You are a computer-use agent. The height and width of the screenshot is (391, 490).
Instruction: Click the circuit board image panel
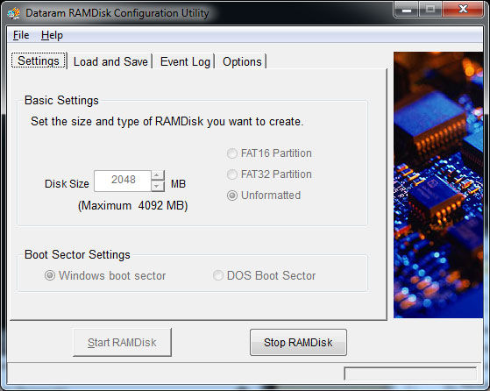click(438, 185)
